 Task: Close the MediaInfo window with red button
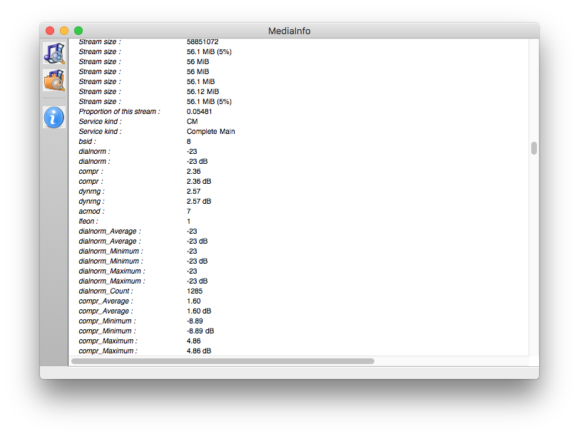click(50, 31)
